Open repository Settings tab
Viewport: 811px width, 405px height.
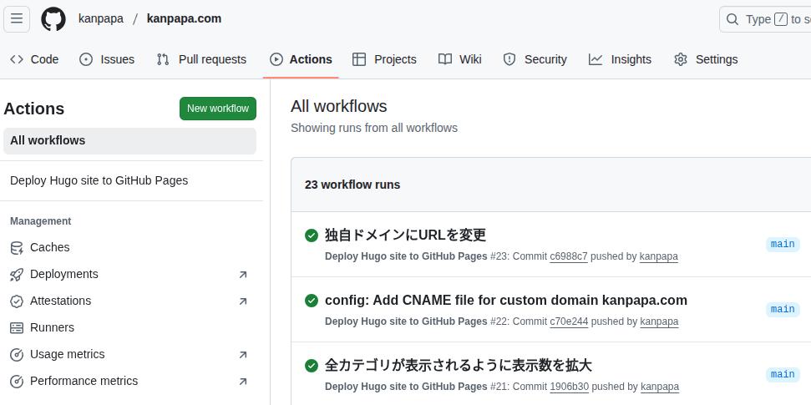[x=706, y=59]
